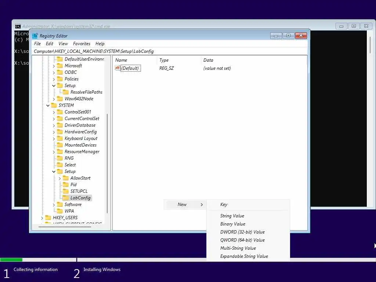Click the Name column header

coord(135,60)
